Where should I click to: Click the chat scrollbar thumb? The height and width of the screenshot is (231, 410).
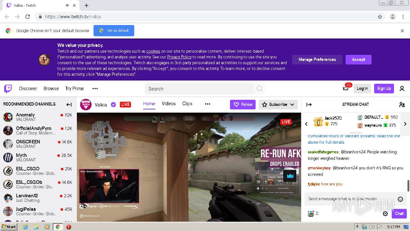point(408,185)
